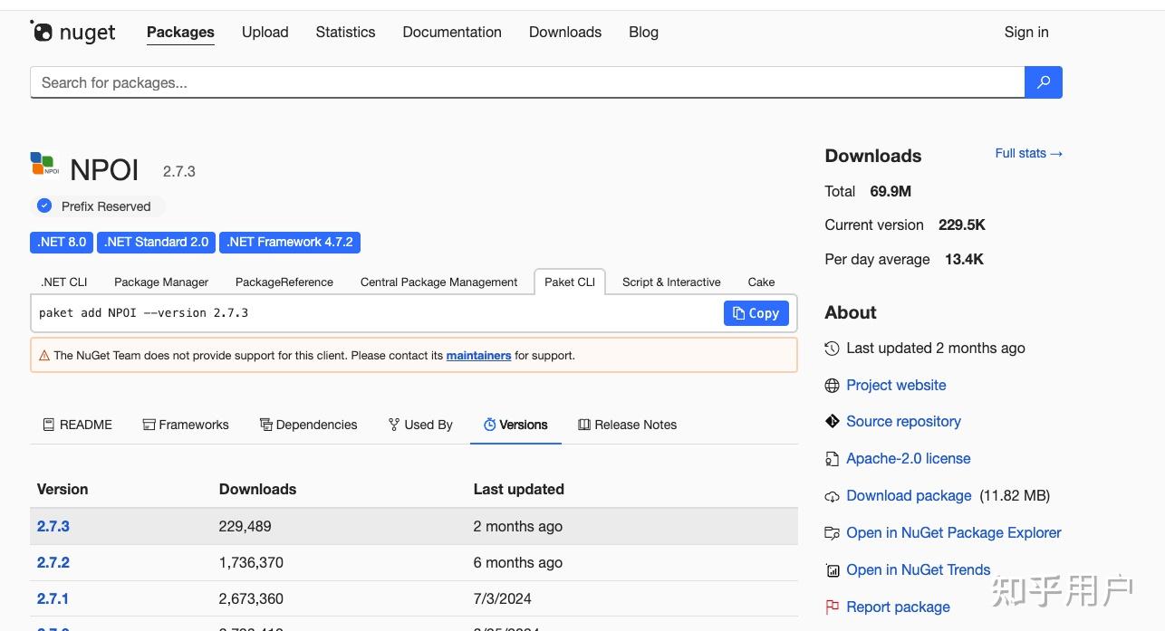
Task: Open the maintainers link in warning
Action: pos(478,356)
